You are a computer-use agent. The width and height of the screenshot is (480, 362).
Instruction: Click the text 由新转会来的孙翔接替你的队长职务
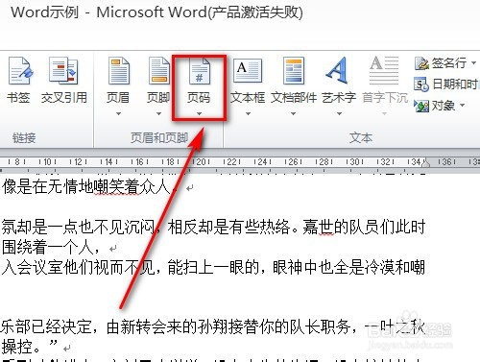coord(228,327)
